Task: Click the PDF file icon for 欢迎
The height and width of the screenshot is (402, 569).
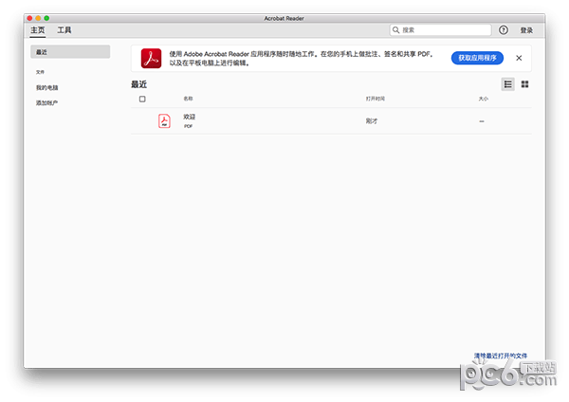Action: tap(164, 121)
